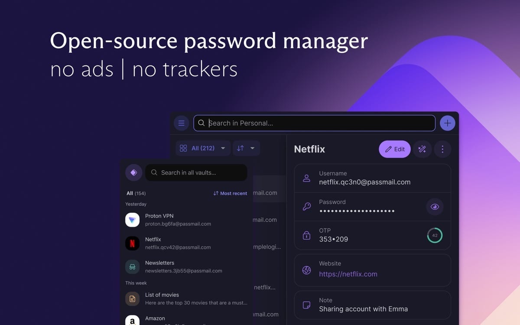Viewport: 520px width, 325px height.
Task: Click the Amazon logo icon
Action: coord(133,320)
